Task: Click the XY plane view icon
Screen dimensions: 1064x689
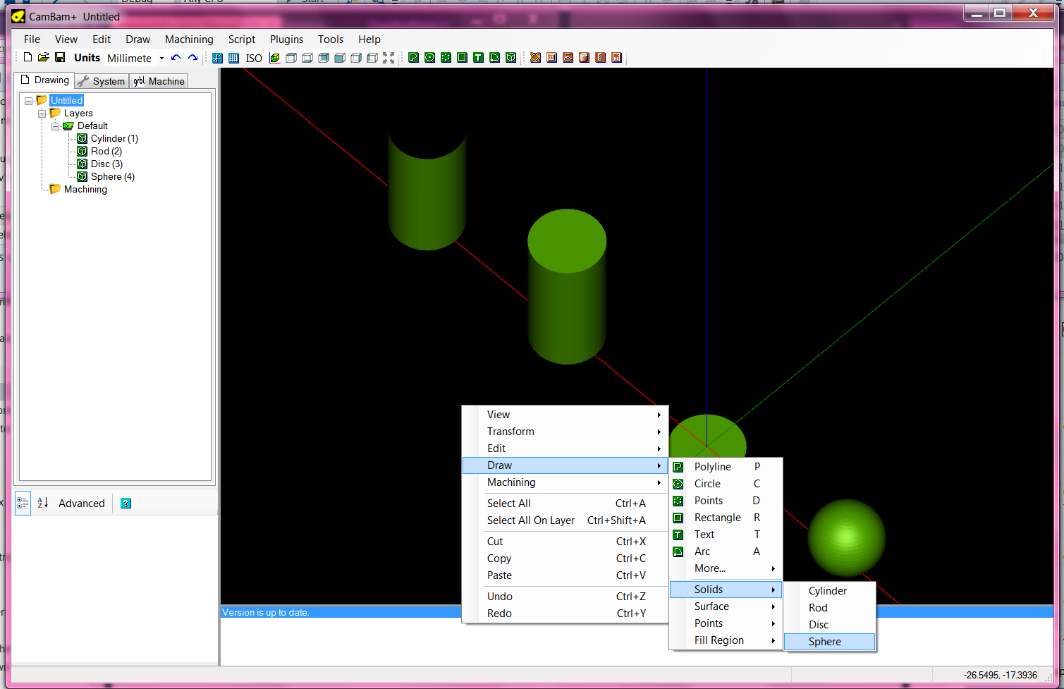Action: (275, 58)
